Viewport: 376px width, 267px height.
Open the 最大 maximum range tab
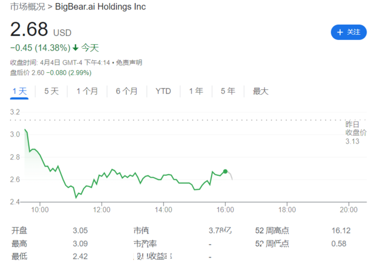tap(261, 91)
